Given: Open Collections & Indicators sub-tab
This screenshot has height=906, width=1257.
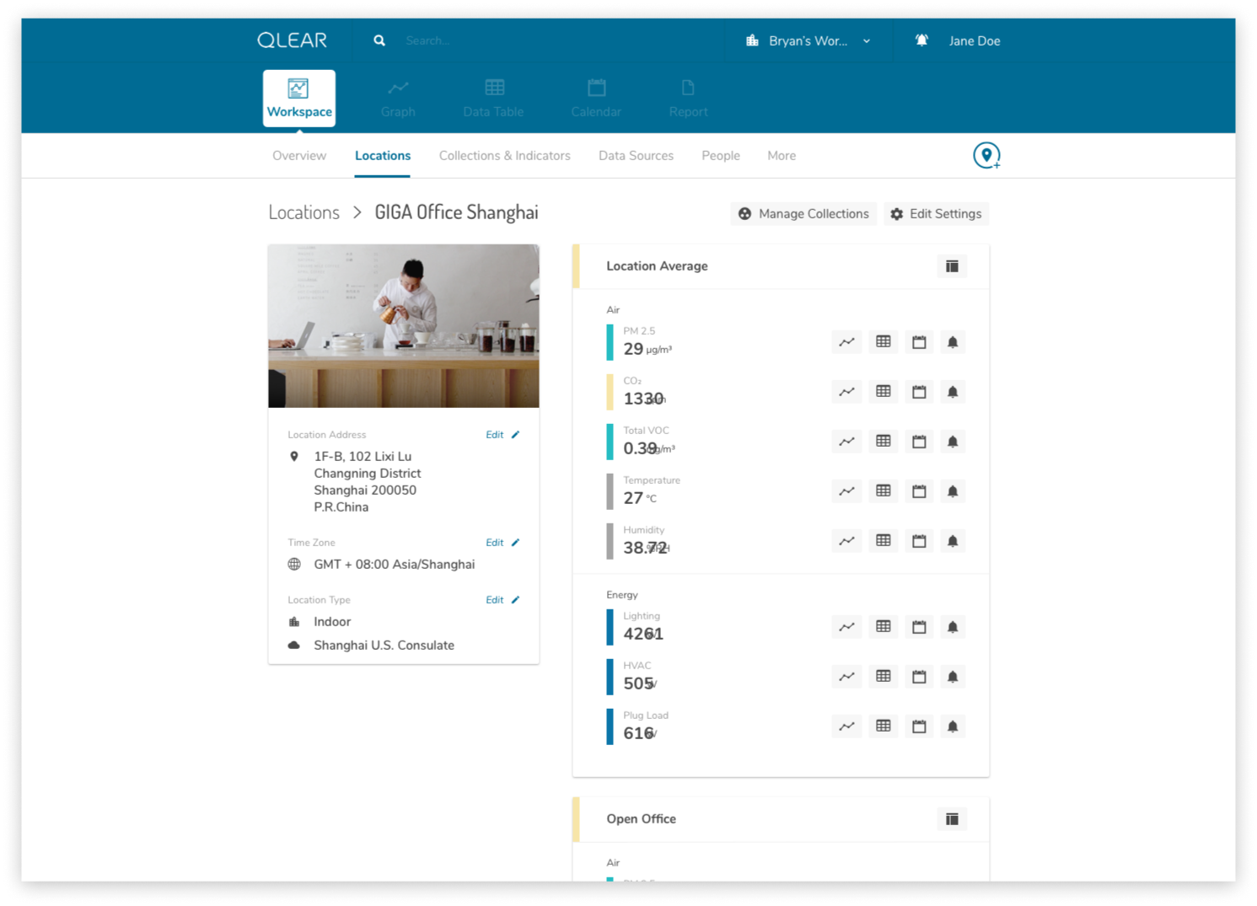Looking at the screenshot, I should 504,156.
